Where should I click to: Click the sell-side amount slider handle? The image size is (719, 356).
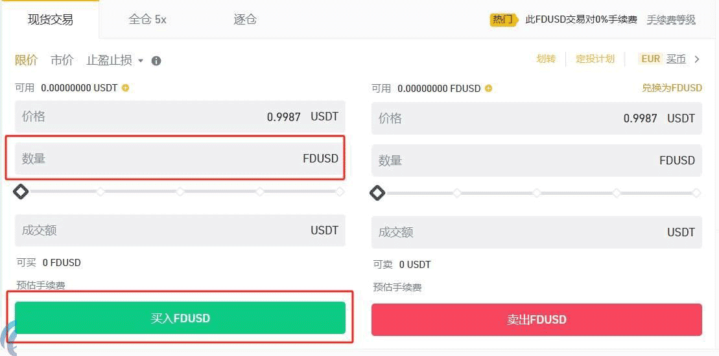click(377, 193)
